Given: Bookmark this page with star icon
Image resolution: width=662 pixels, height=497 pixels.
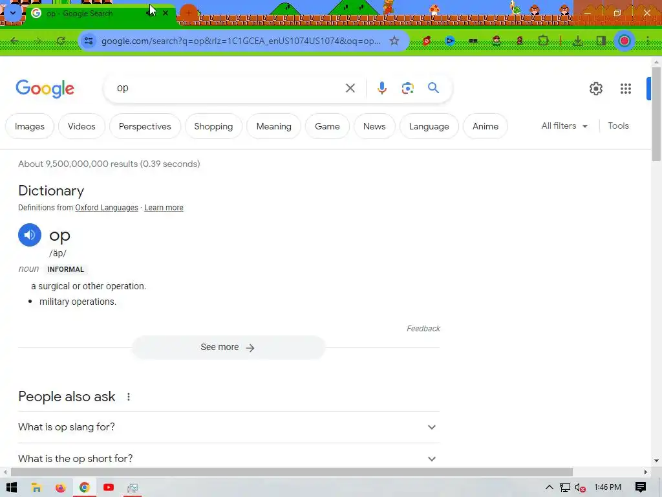Looking at the screenshot, I should pos(394,41).
